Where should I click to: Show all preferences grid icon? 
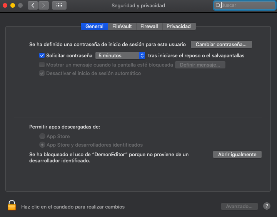pyautogui.click(x=59, y=5)
